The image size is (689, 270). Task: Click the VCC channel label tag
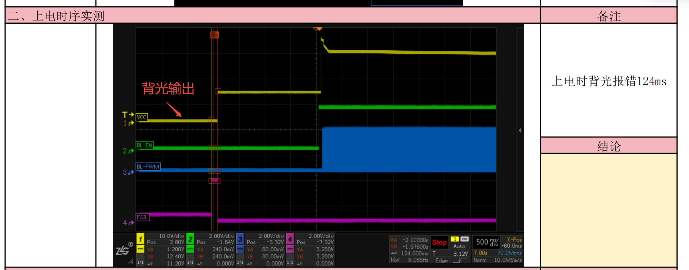click(142, 117)
